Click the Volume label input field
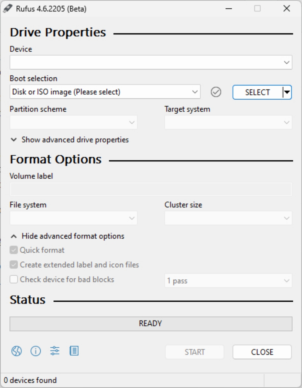 click(151, 189)
